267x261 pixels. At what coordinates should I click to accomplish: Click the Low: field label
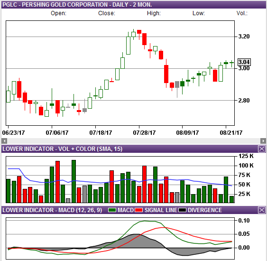[x=199, y=13]
